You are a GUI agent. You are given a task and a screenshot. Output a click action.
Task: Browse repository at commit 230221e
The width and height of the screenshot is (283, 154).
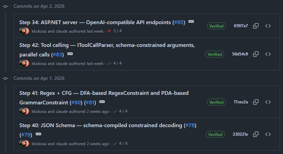coord(268,134)
